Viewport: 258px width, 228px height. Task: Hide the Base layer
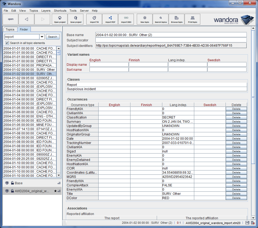(x=7, y=183)
